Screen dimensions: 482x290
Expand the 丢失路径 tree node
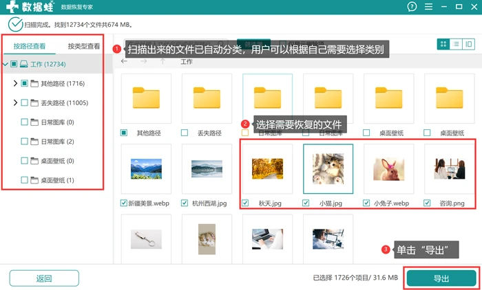coord(15,103)
